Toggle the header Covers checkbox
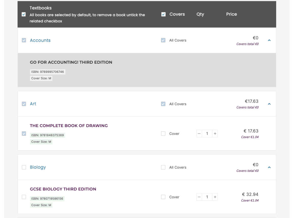294x218 pixels. (163, 14)
